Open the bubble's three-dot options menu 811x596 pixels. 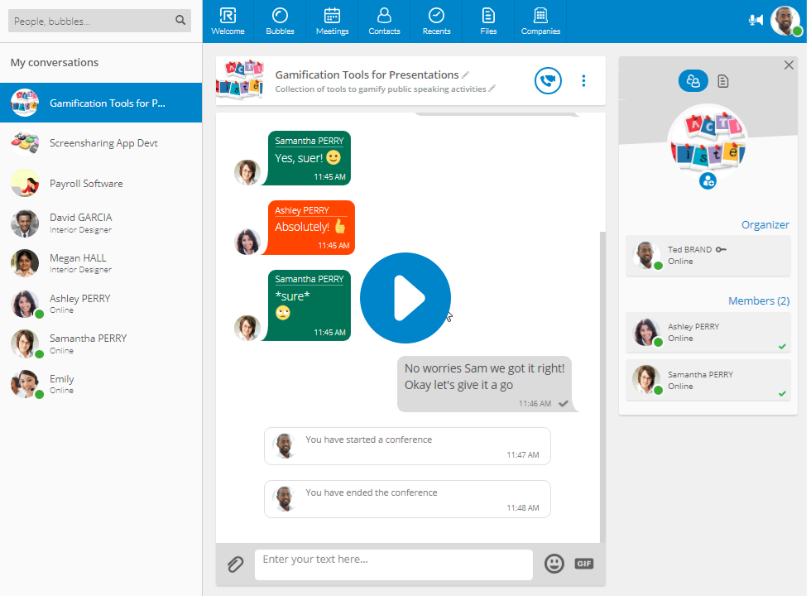pos(583,81)
